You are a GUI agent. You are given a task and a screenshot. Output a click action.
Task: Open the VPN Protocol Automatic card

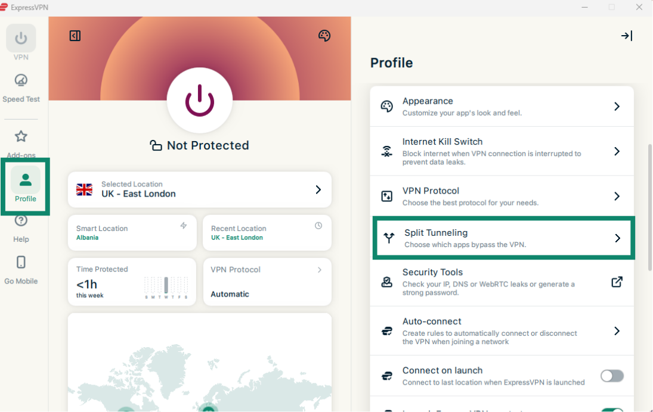point(267,282)
